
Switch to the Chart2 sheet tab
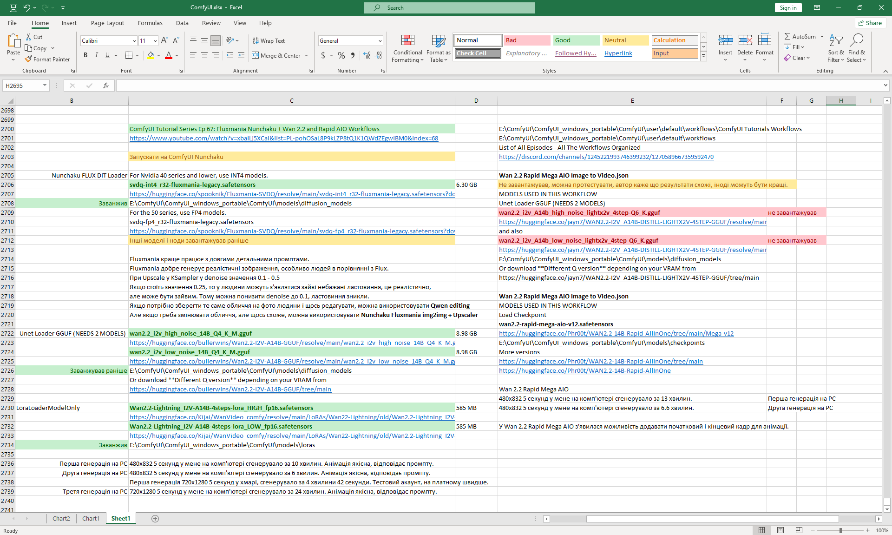(61, 518)
